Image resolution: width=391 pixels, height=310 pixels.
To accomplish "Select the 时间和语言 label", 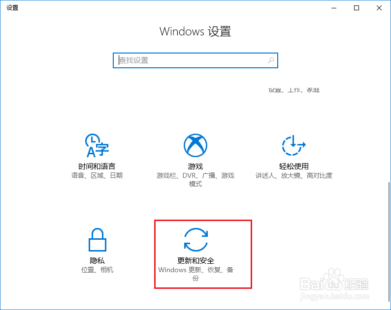I will click(x=97, y=166).
